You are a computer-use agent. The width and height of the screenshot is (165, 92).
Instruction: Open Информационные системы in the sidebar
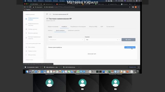[33, 25]
